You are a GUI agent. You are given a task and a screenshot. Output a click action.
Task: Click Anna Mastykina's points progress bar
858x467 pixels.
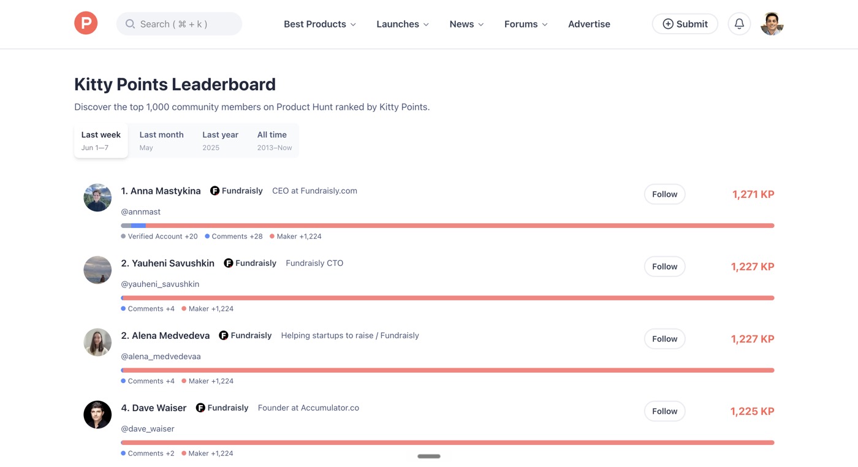click(x=447, y=226)
